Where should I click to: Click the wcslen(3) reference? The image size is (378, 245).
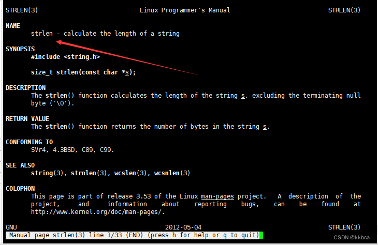[130, 173]
